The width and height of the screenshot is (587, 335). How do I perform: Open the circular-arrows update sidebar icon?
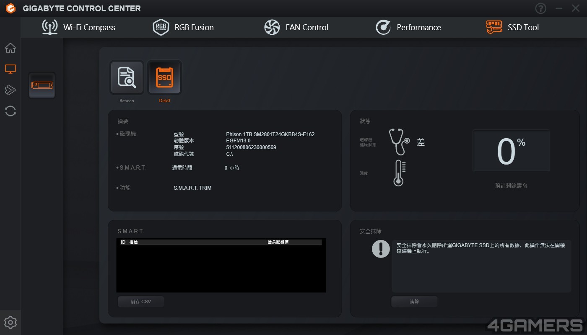(10, 111)
